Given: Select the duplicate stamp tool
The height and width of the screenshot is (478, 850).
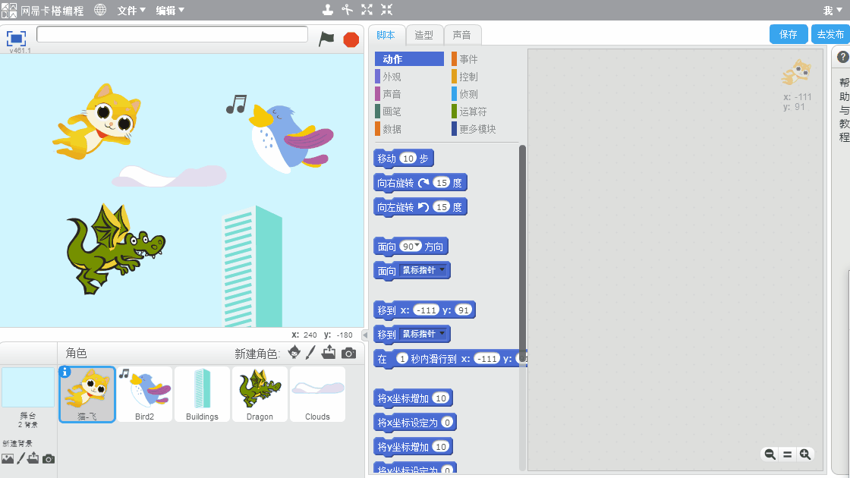Looking at the screenshot, I should pos(327,10).
